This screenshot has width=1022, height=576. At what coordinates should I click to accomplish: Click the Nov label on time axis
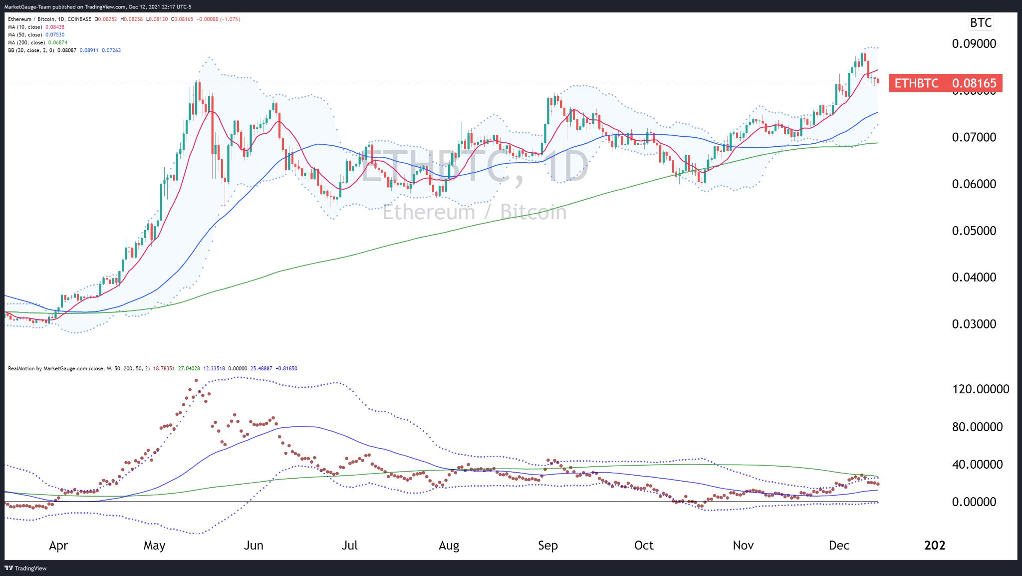(x=743, y=546)
